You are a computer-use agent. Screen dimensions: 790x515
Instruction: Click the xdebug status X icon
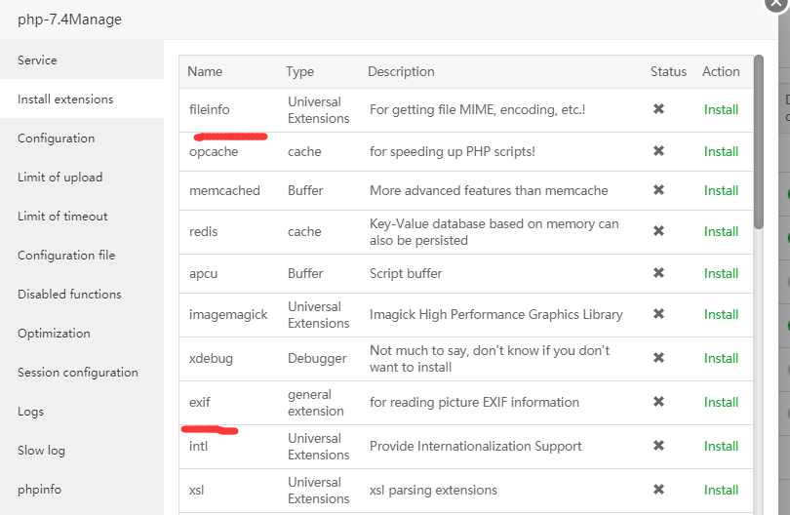pyautogui.click(x=658, y=358)
